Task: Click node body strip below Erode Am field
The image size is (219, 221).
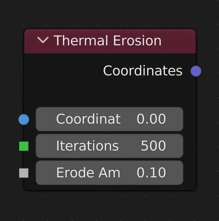Action: point(107,187)
